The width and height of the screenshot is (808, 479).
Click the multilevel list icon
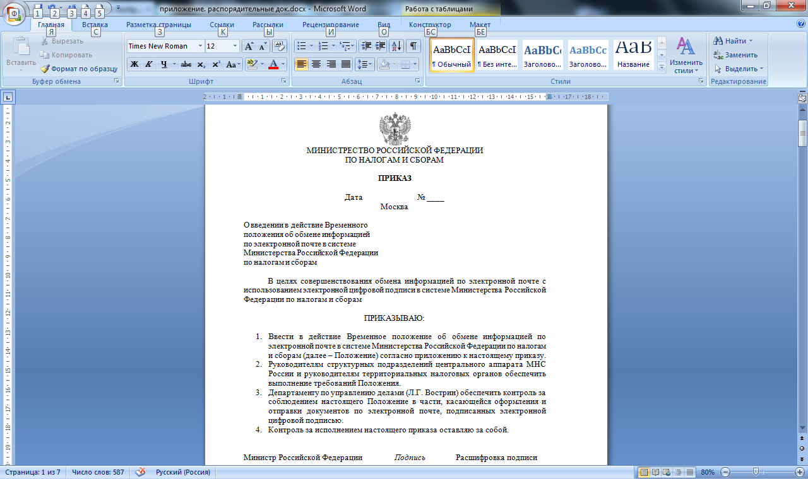tap(345, 46)
